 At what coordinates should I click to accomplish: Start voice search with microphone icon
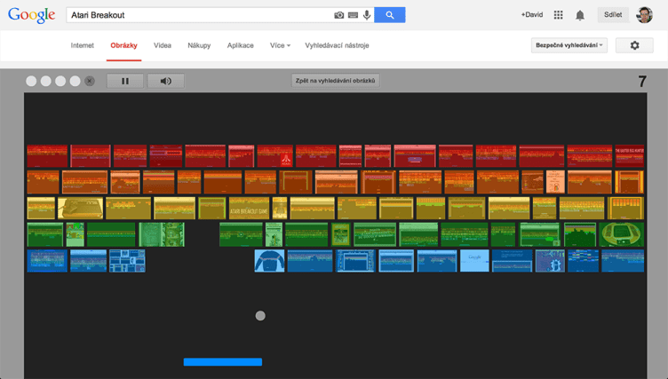coord(366,15)
